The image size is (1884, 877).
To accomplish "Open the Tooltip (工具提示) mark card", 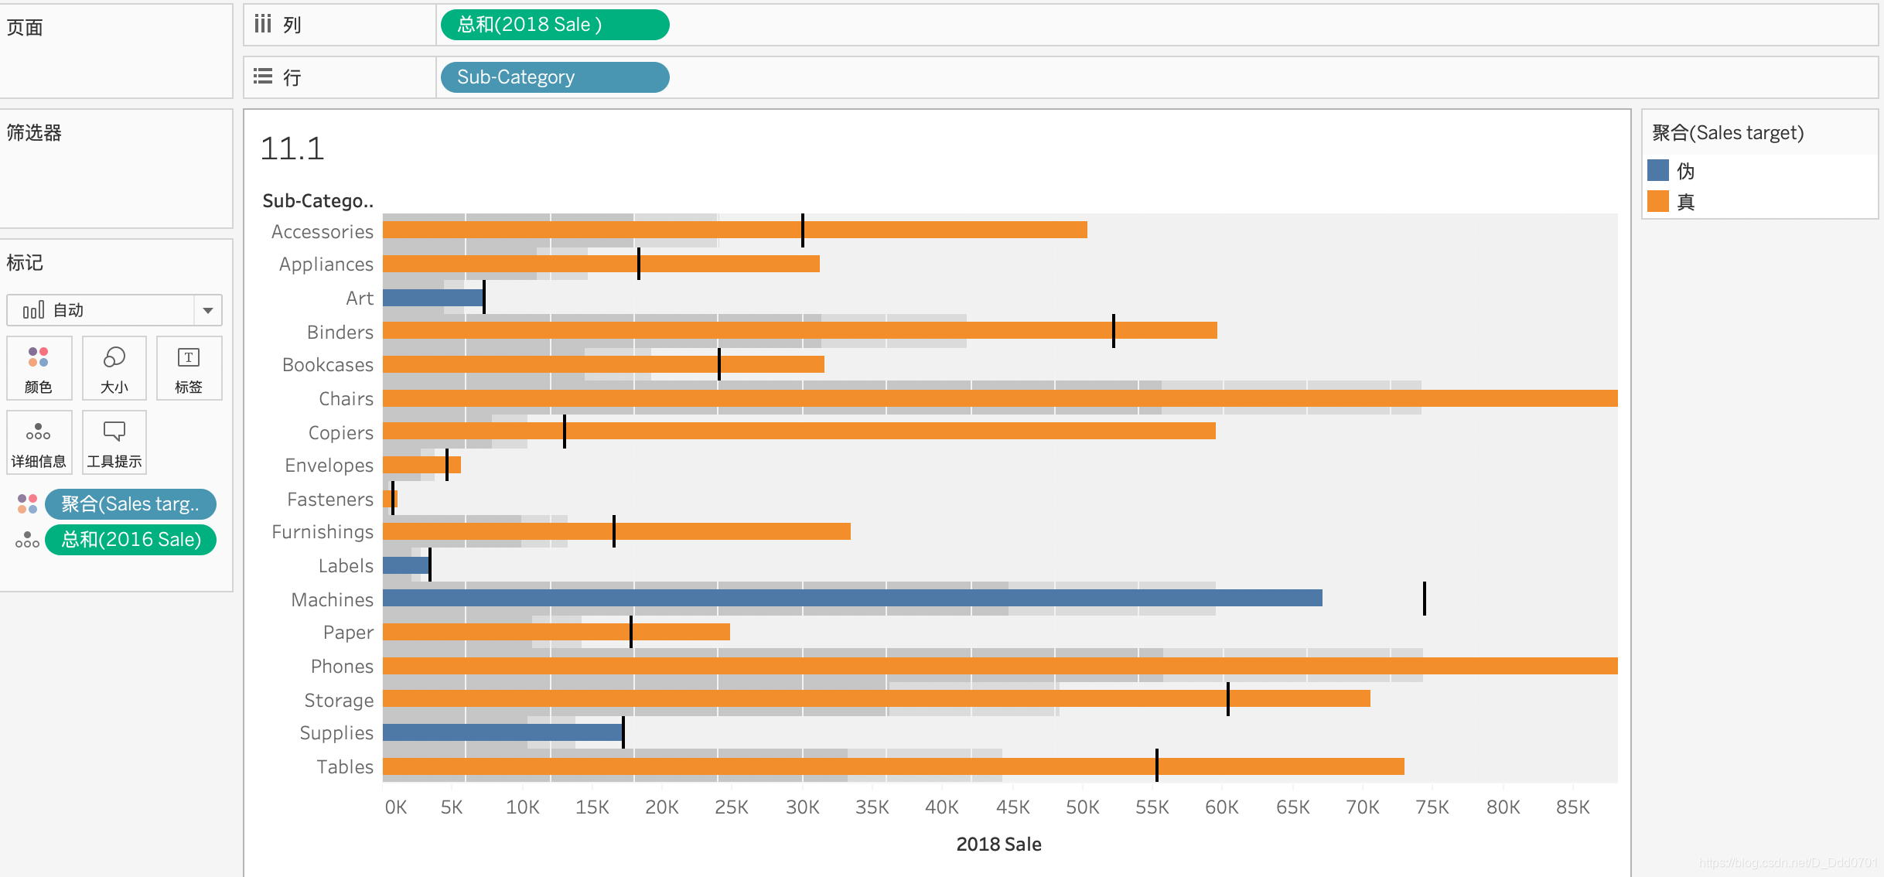I will point(114,442).
